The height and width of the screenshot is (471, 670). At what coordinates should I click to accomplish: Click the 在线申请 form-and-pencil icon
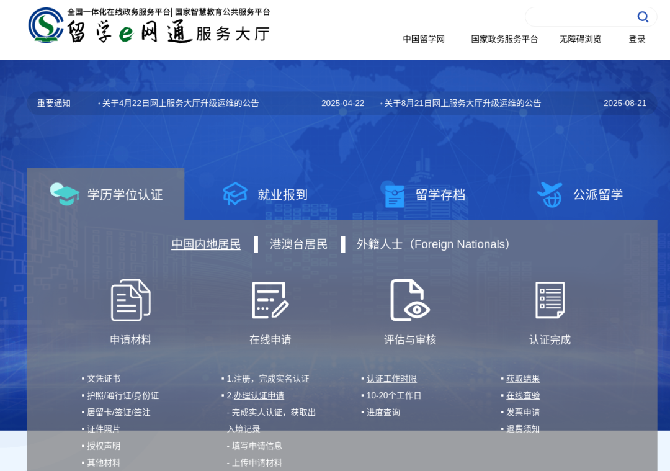[x=270, y=300]
